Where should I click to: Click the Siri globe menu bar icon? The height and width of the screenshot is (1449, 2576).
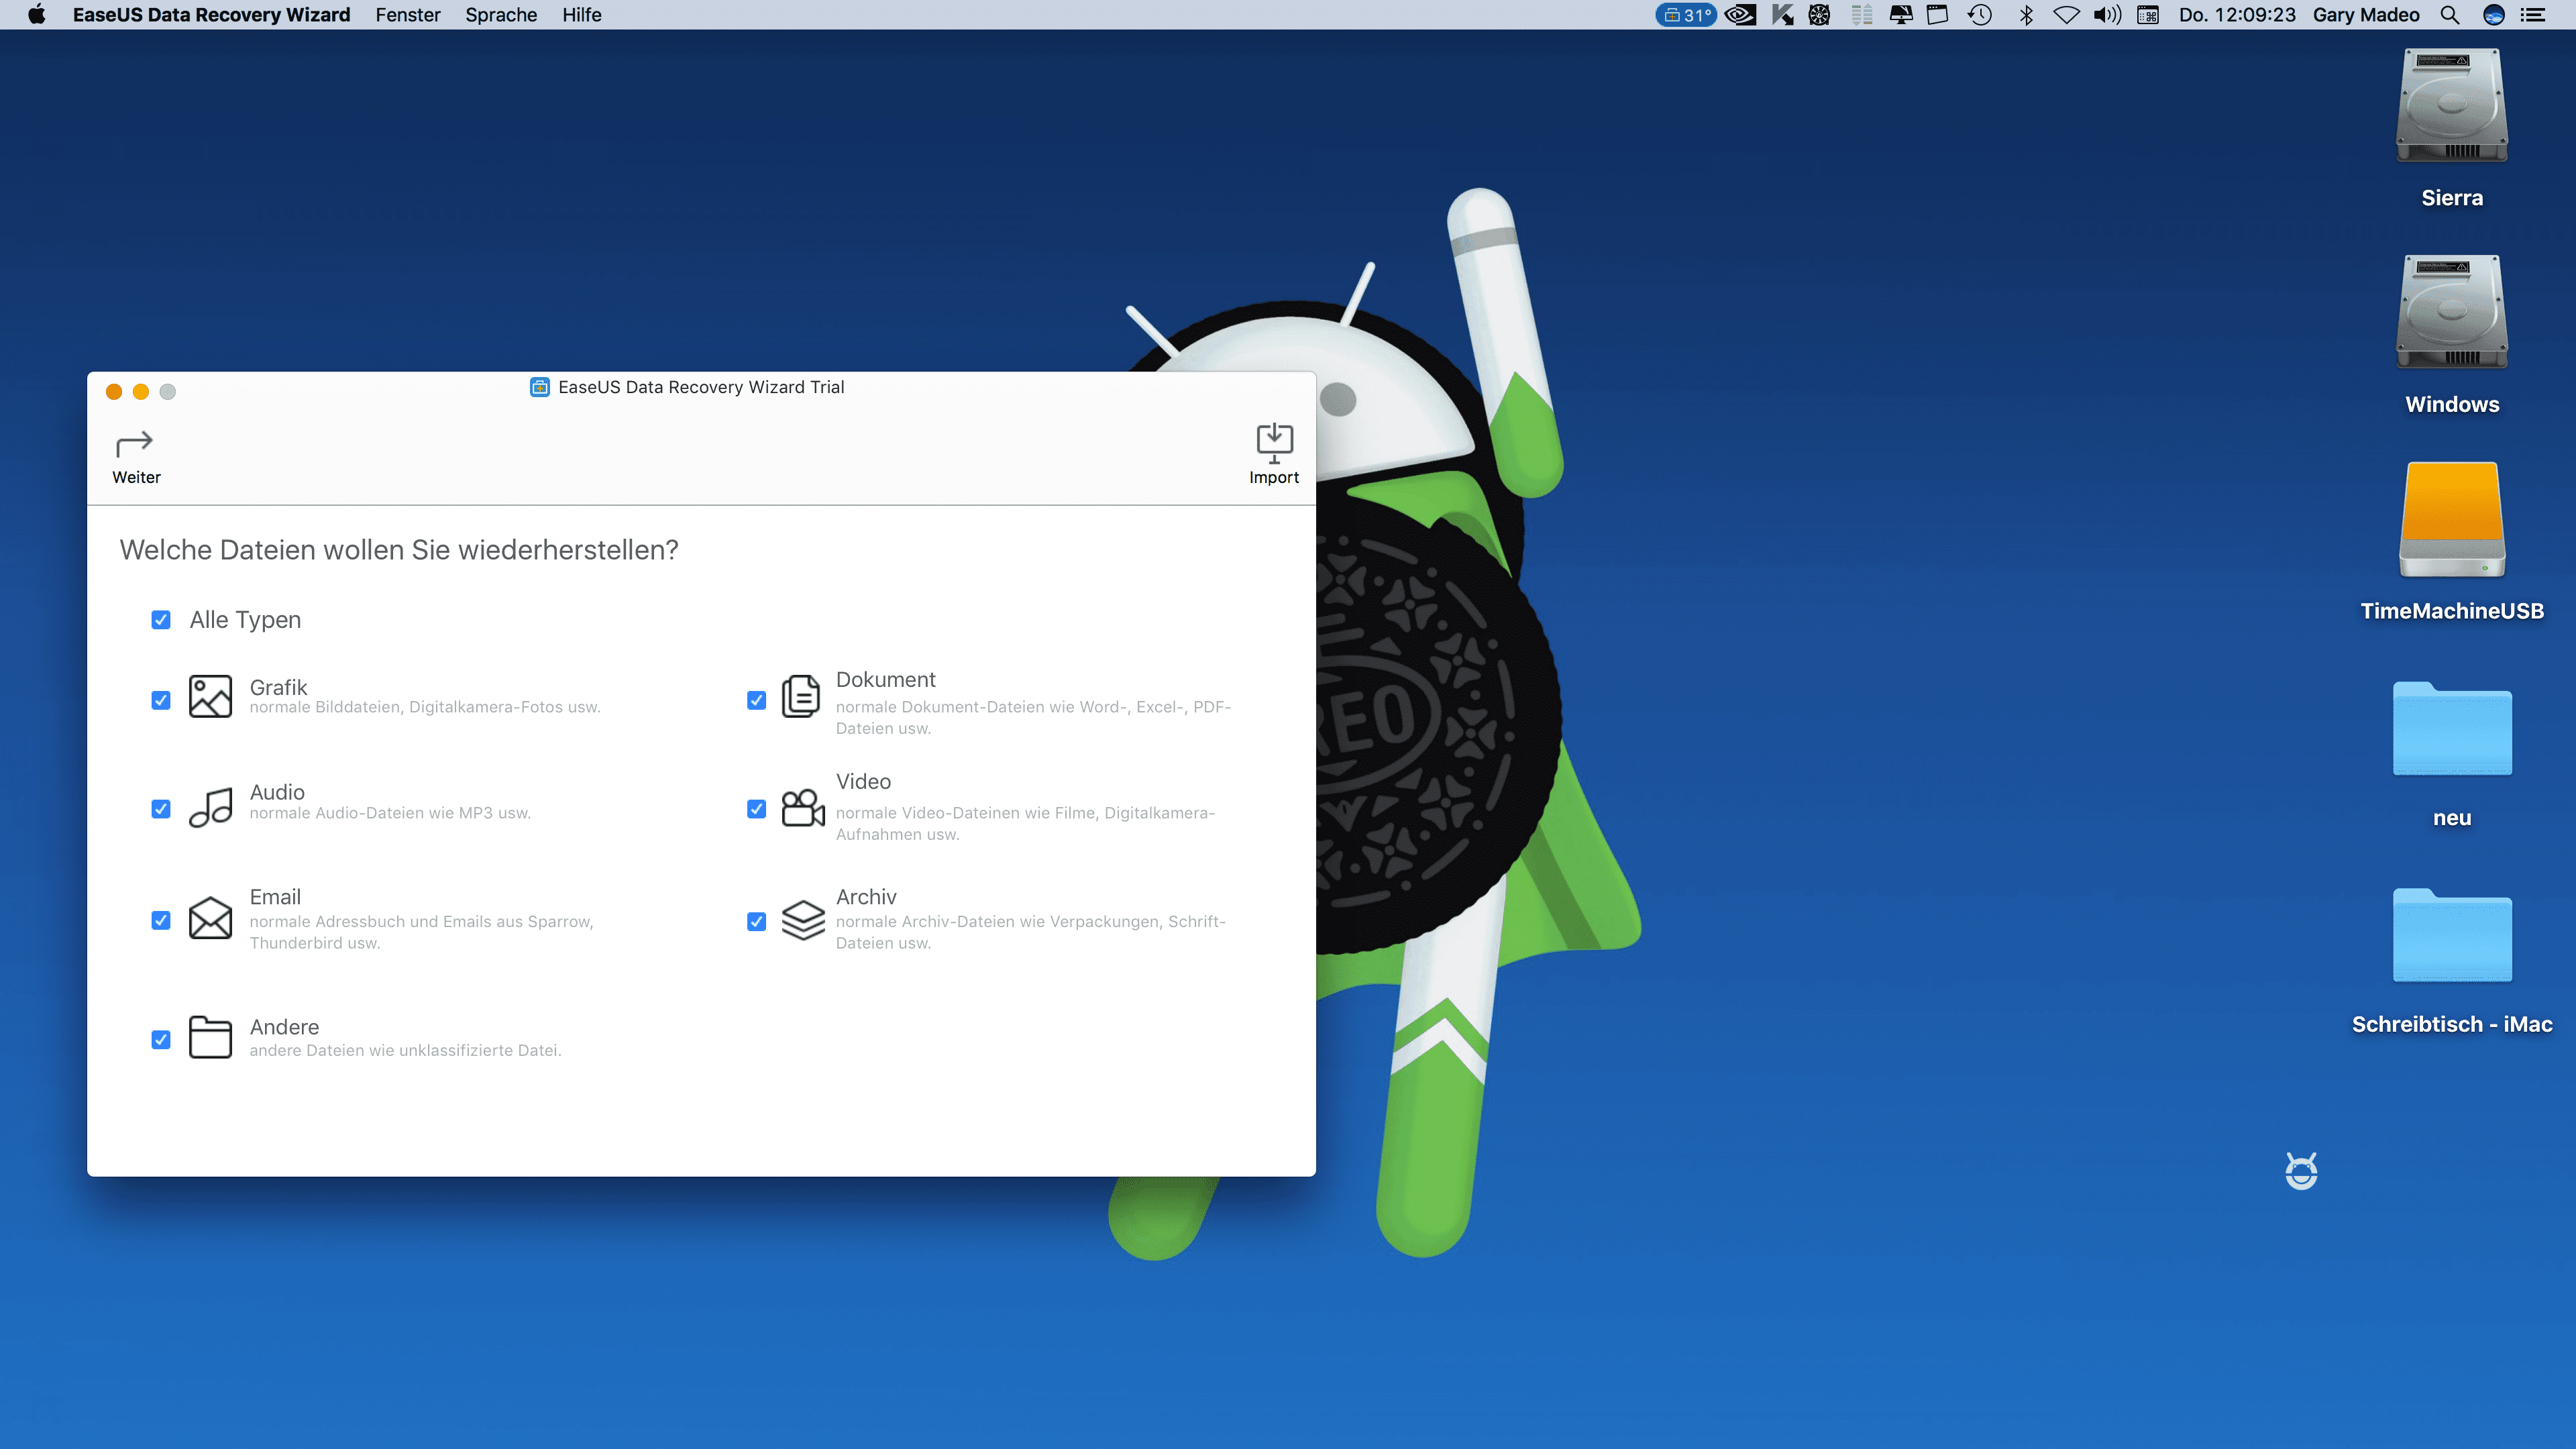[2494, 15]
